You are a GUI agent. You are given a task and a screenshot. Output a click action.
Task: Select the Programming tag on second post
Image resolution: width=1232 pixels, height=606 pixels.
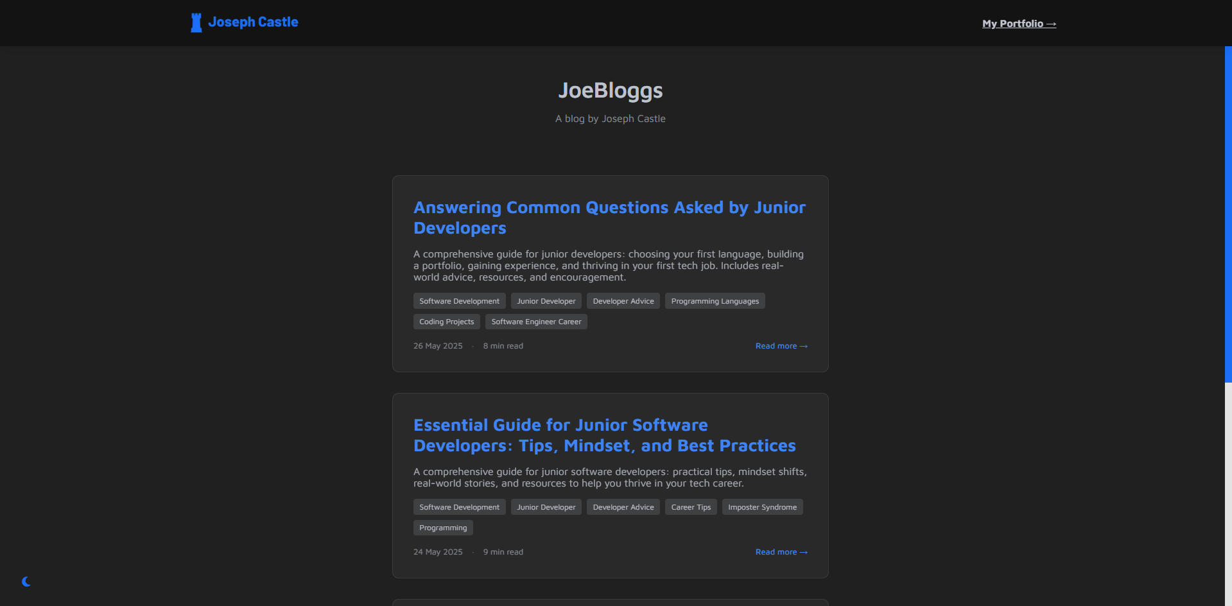coord(442,527)
